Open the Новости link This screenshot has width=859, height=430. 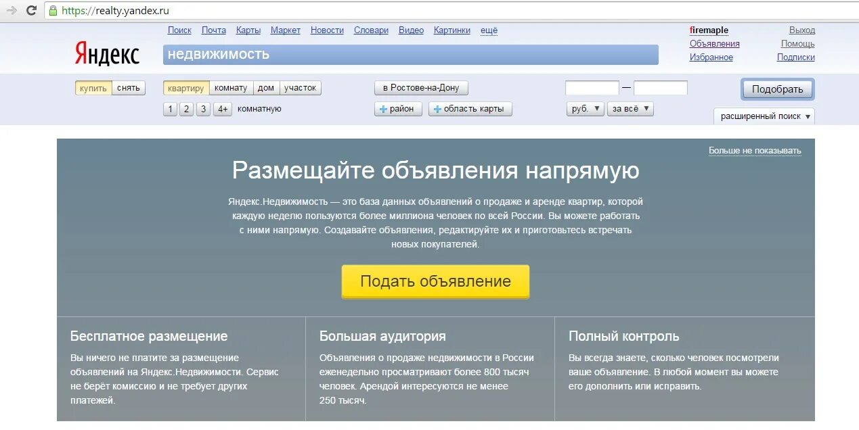(327, 30)
